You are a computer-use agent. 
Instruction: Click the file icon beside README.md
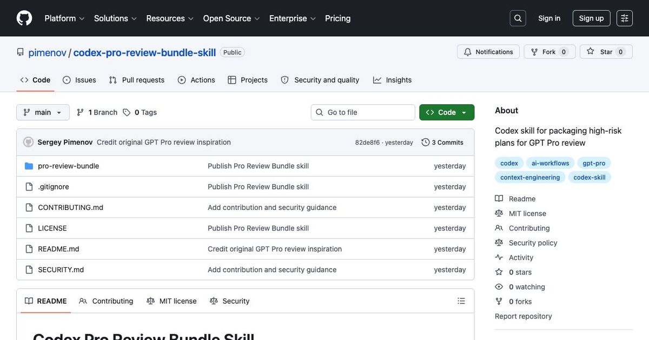29,249
